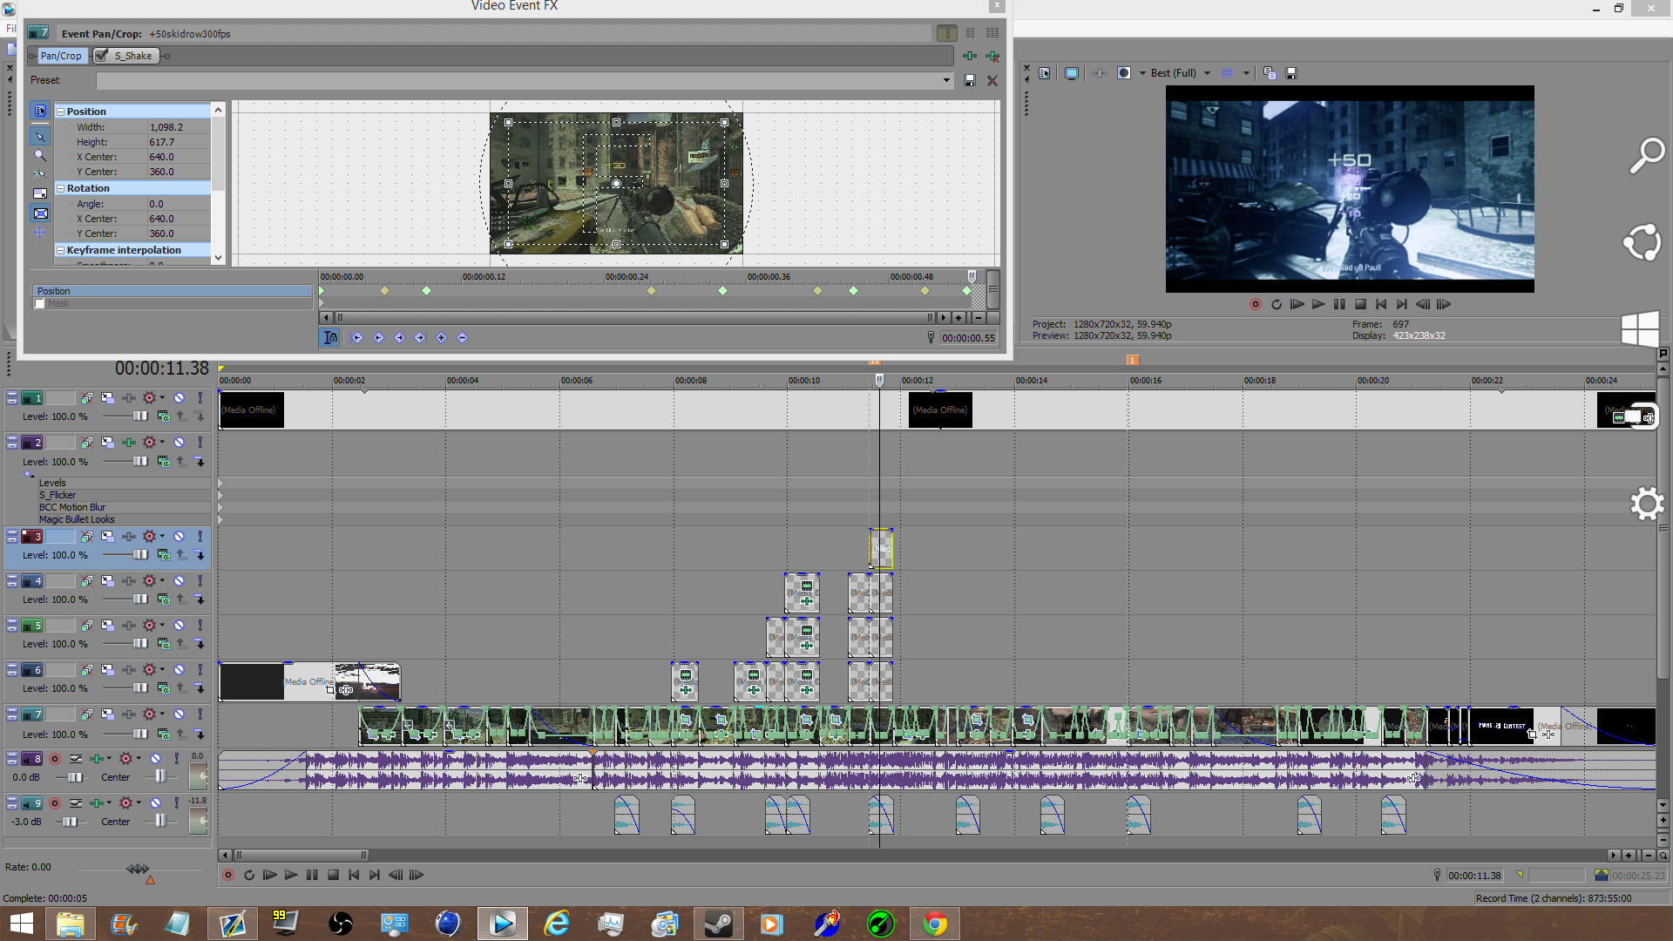
Task: Collapse the Rotation property group
Action: [x=61, y=188]
